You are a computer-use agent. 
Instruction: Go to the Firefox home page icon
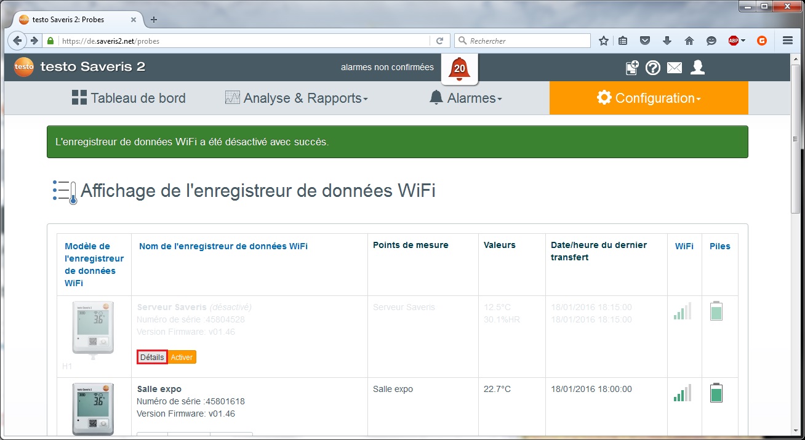(x=689, y=41)
